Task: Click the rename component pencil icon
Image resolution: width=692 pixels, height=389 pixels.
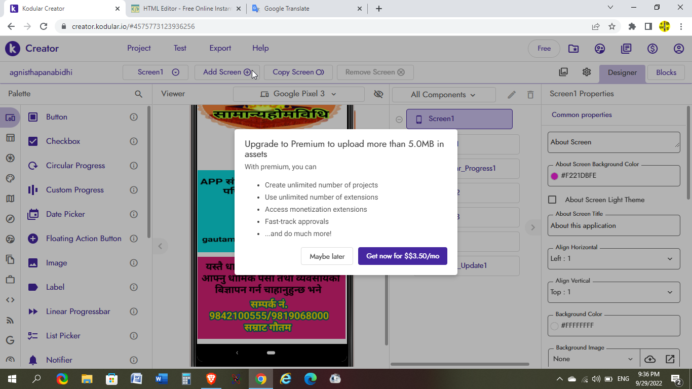Action: click(512, 95)
